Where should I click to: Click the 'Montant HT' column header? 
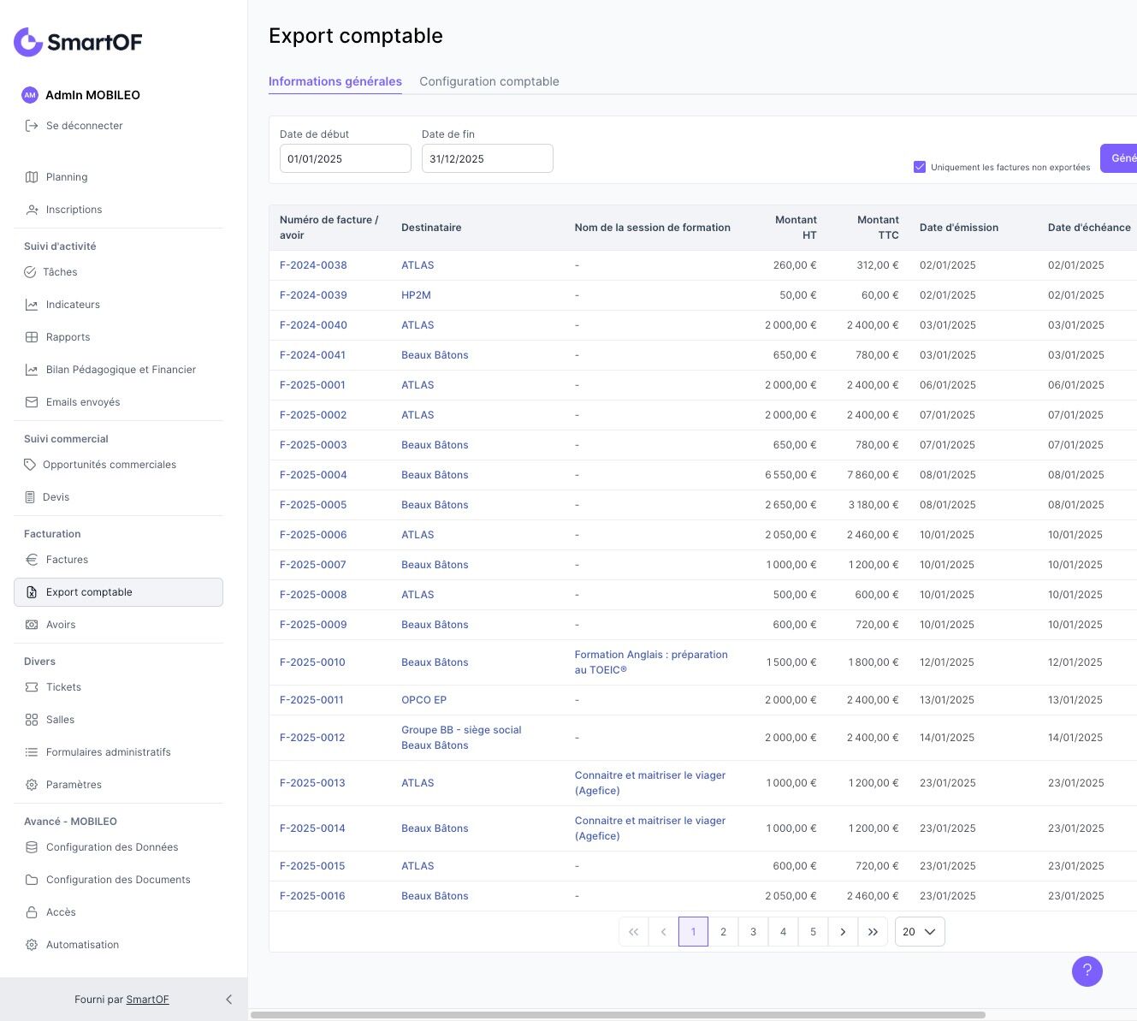click(796, 228)
